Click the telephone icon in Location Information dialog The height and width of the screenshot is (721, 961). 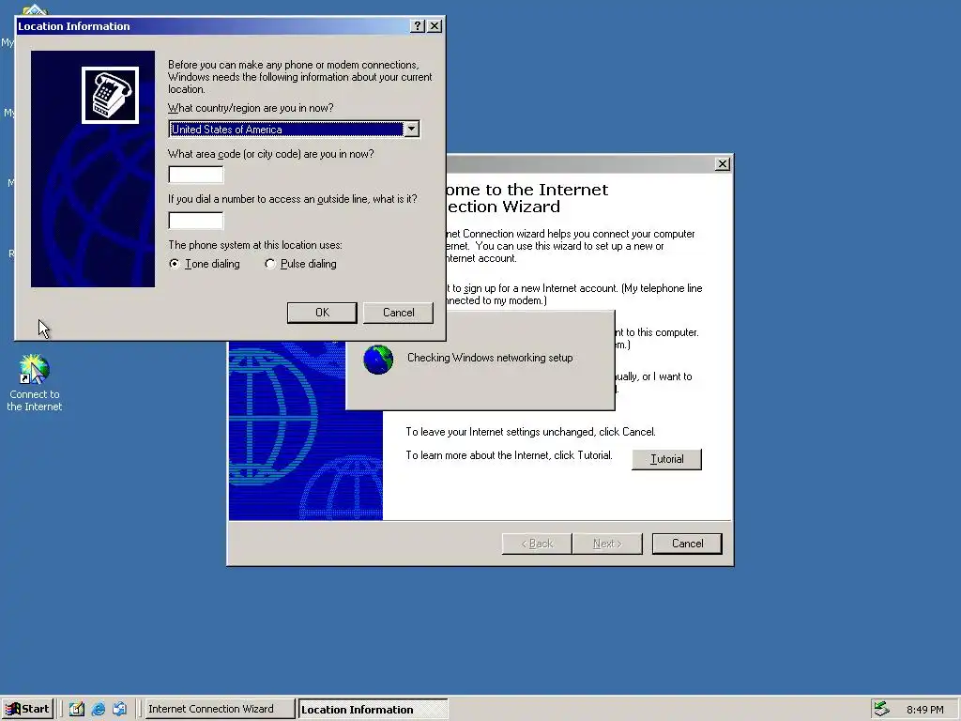111,95
